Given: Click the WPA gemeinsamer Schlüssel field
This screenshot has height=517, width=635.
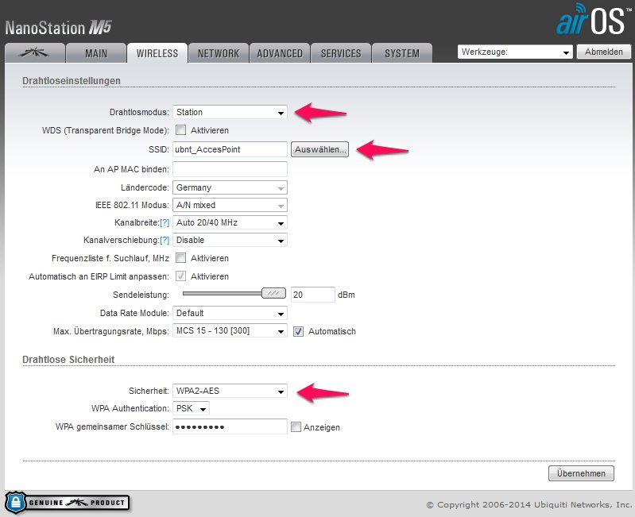Looking at the screenshot, I should [230, 426].
